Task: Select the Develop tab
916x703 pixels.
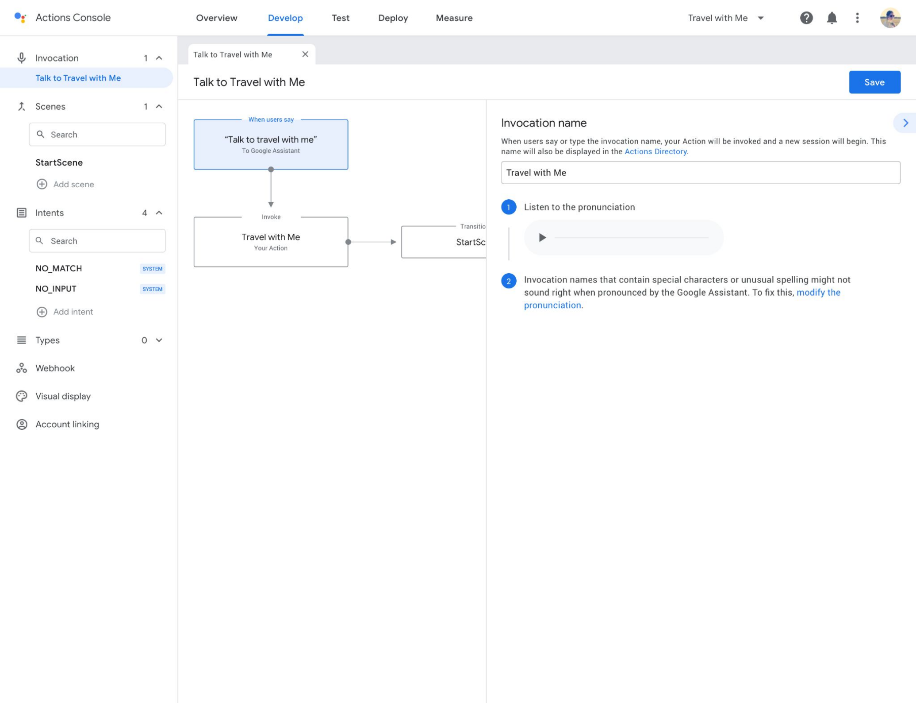Action: [x=285, y=18]
